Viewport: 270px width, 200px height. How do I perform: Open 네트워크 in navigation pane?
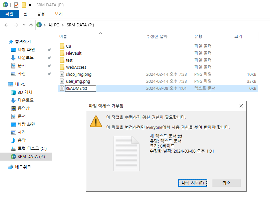point(23,167)
